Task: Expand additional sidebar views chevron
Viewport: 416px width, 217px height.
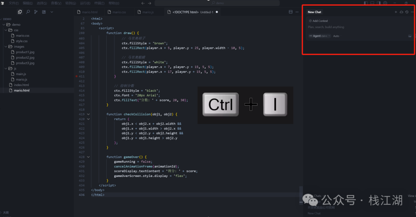Action: [x=52, y=12]
